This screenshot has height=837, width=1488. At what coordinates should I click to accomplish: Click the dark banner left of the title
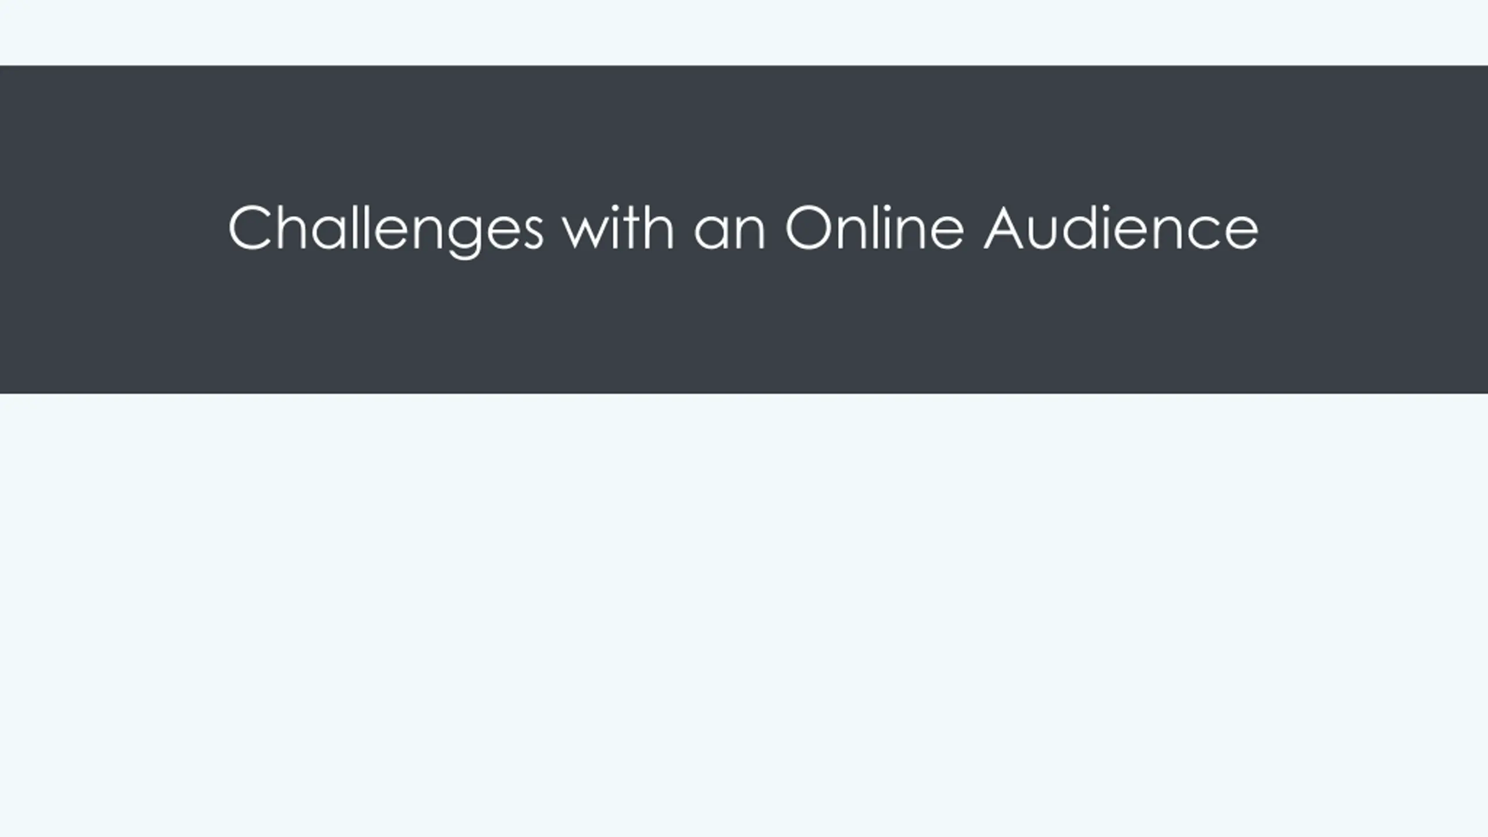[x=113, y=230]
